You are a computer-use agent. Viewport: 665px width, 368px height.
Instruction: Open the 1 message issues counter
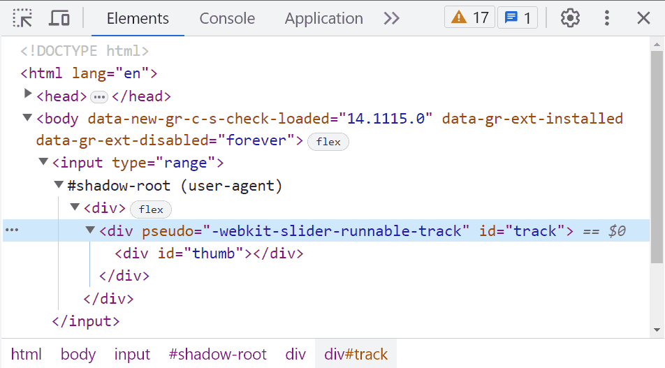point(518,18)
